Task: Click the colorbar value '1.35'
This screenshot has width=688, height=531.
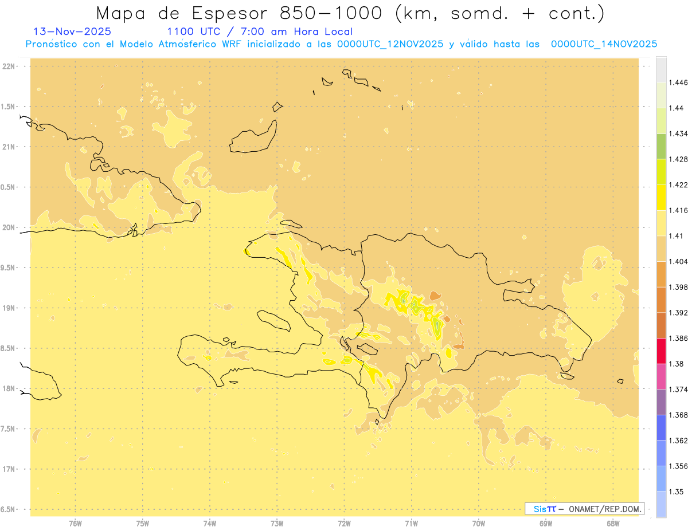Action: pos(677,491)
